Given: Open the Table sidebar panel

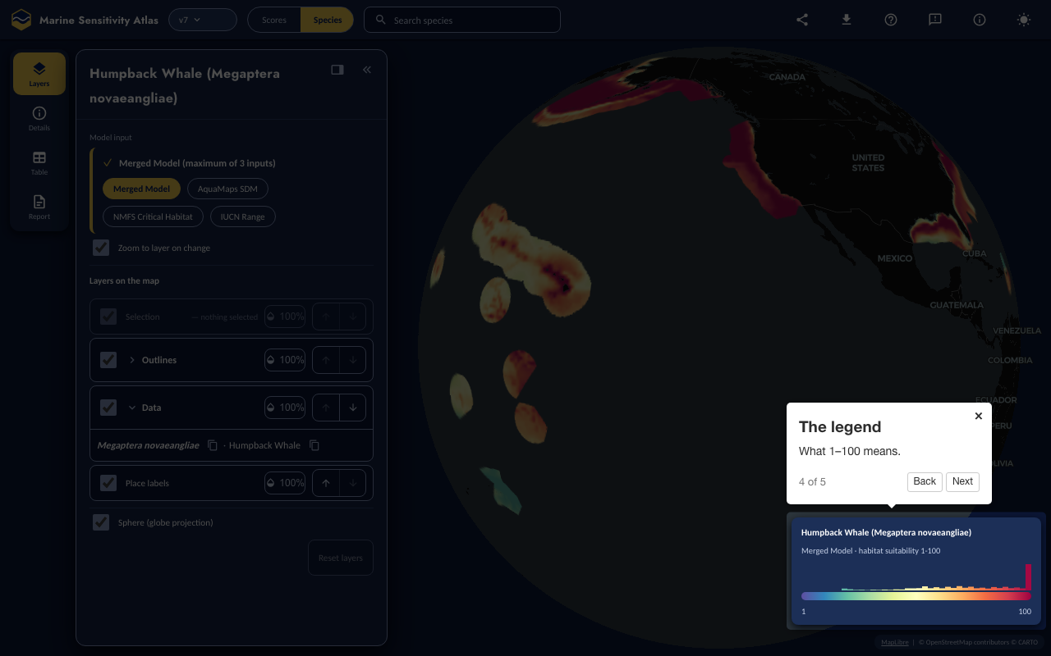Looking at the screenshot, I should (x=39, y=162).
